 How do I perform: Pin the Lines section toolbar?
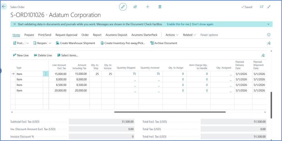point(263,55)
